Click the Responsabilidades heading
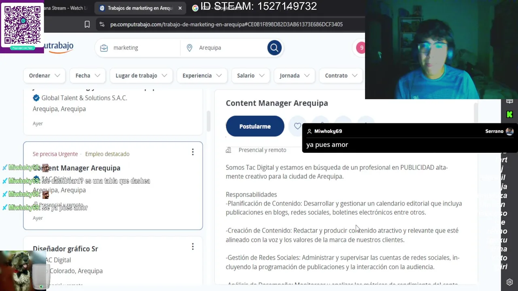518x291 pixels. point(251,194)
